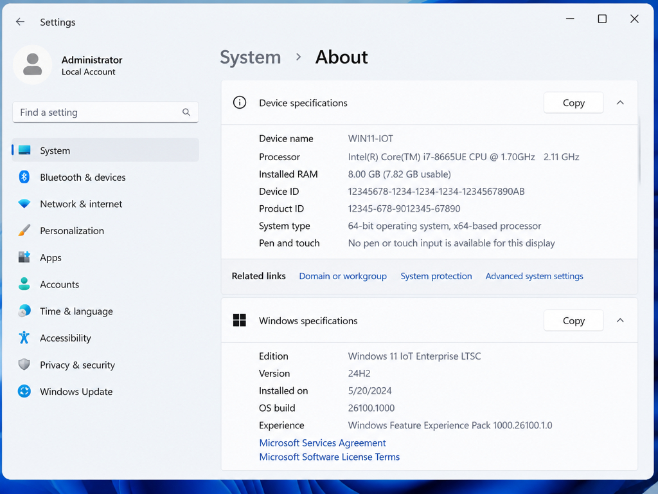Copy the Device specifications

click(574, 102)
